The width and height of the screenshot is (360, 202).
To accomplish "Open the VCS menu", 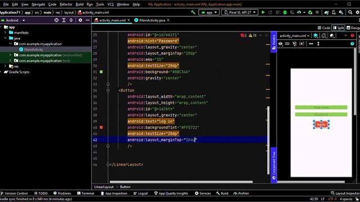I will [110, 4].
